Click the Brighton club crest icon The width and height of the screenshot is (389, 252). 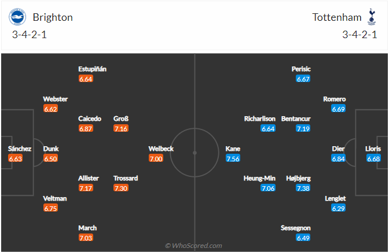[x=17, y=17]
